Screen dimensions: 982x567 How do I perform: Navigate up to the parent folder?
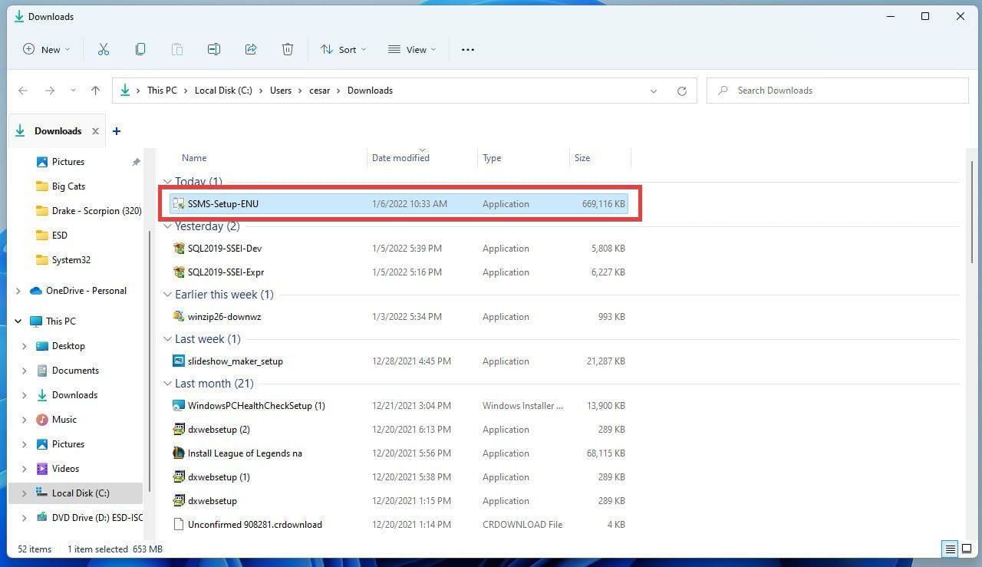(x=95, y=90)
